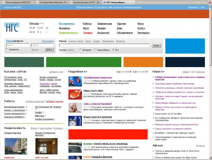212x160 pixels.
Task: Click the snowy weather icon for 22.10
Action: coord(47,28)
